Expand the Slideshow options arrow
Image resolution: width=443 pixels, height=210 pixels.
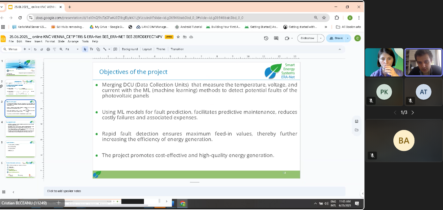(321, 38)
